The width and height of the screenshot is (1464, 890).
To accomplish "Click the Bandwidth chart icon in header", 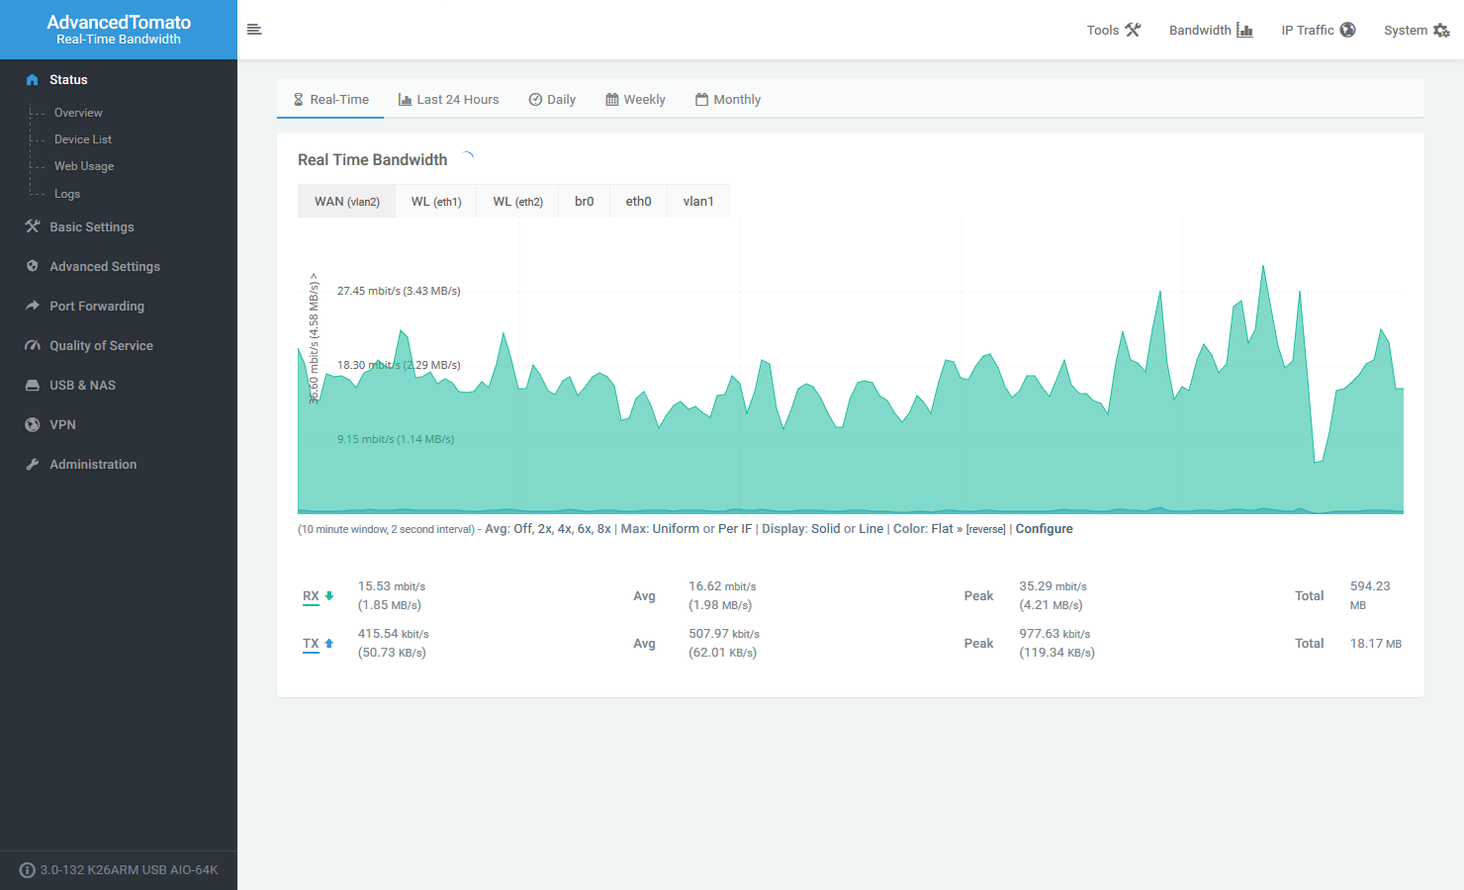I will tap(1244, 30).
